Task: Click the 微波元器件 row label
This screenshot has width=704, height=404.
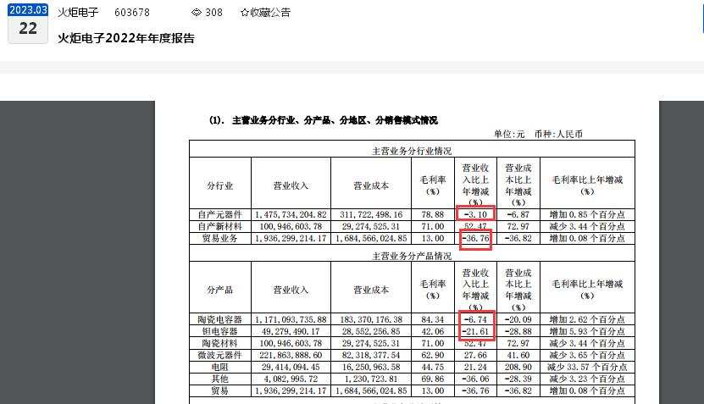Action: 220,355
